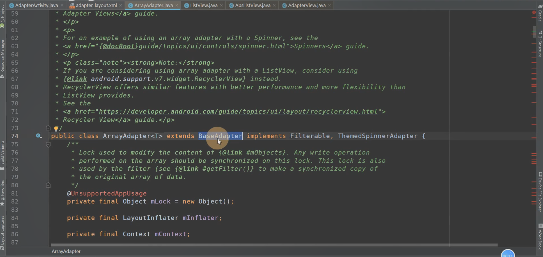Click the XML file icon on adapter_layout.xml tab
Screen dimensions: 543x257
[x=72, y=5]
